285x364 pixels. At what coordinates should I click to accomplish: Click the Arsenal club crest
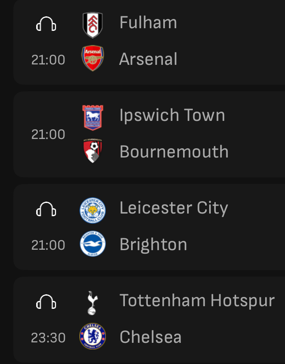point(93,58)
